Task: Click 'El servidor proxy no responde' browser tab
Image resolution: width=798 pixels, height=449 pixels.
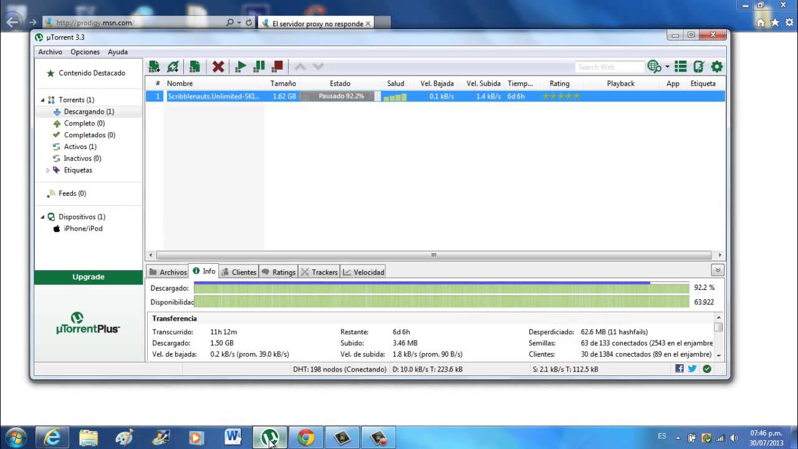Action: click(315, 23)
